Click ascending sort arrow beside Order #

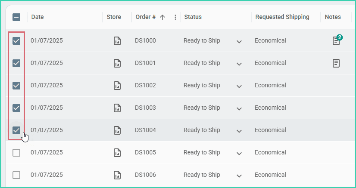(x=162, y=17)
